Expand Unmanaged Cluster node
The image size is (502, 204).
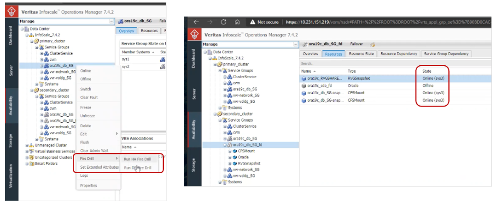27,145
